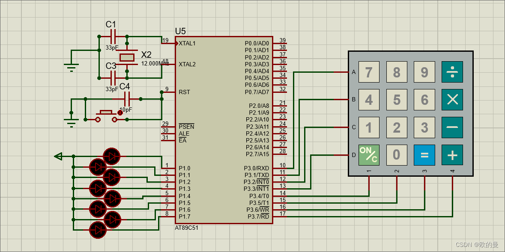Click the 4 key on the keypad
This screenshot has height=252, width=505.
coord(369,100)
